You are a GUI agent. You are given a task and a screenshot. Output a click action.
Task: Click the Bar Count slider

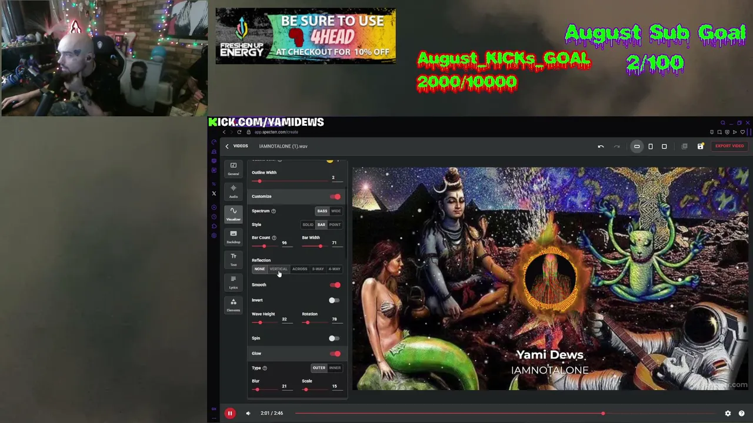(266, 246)
